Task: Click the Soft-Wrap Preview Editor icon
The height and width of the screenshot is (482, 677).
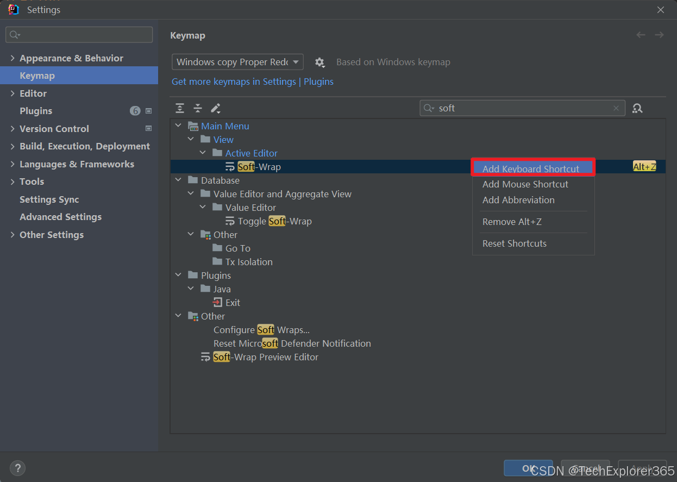Action: (x=205, y=357)
